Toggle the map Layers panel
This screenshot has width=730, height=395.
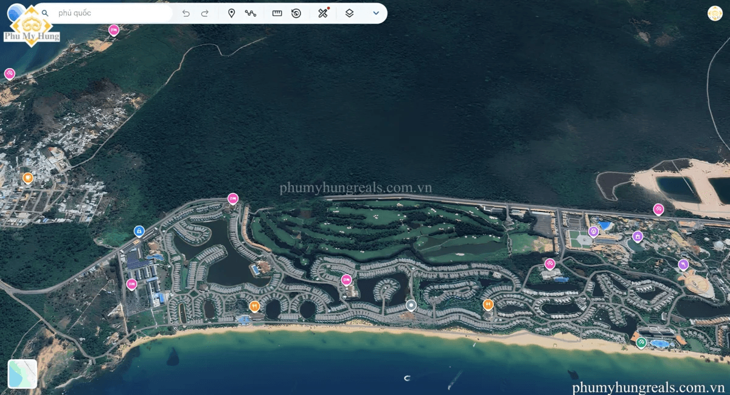click(349, 13)
